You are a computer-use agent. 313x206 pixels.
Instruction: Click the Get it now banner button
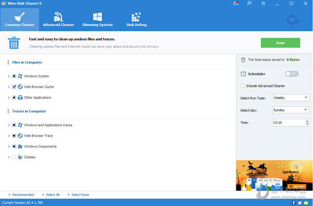[297, 186]
